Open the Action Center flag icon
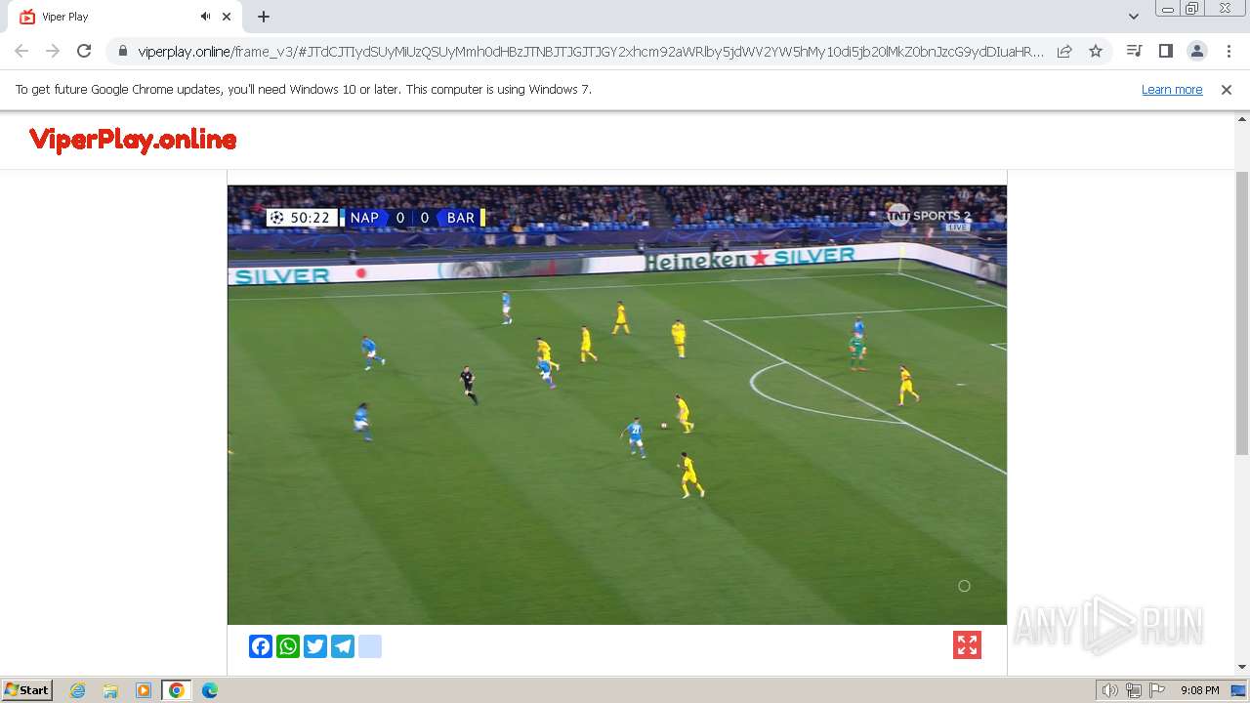 (1157, 690)
